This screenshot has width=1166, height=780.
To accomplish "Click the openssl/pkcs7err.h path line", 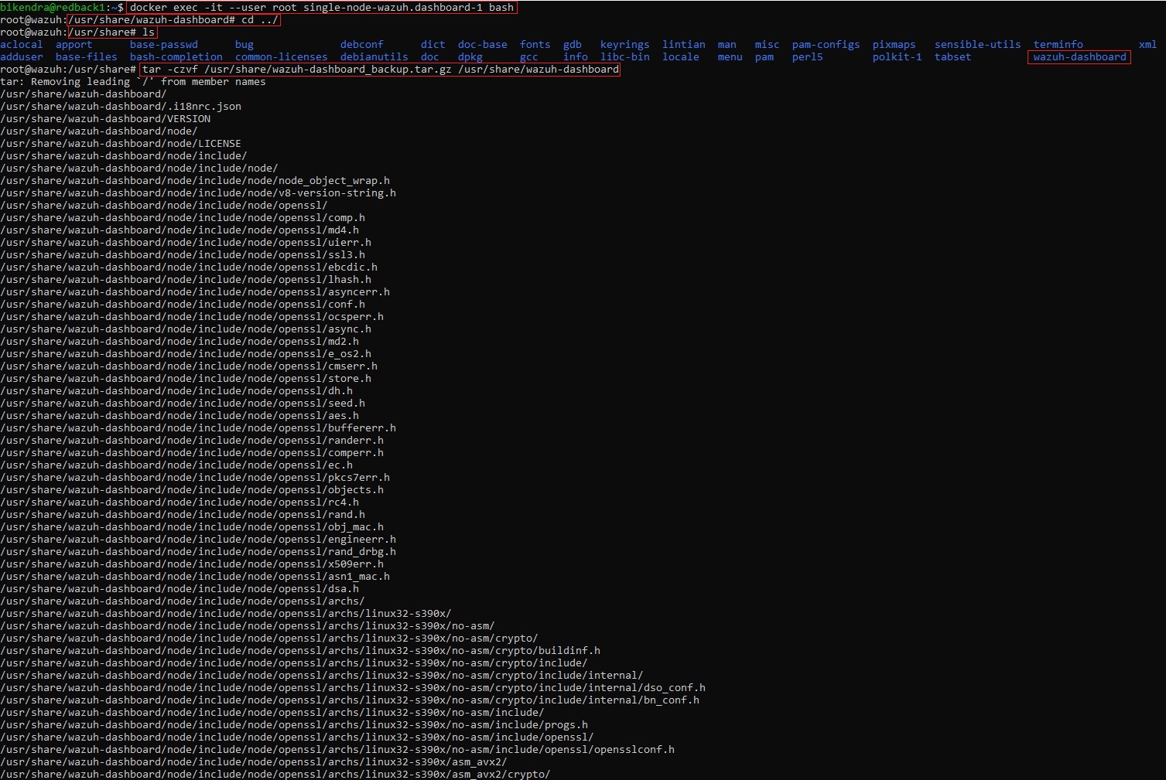I will [x=195, y=477].
